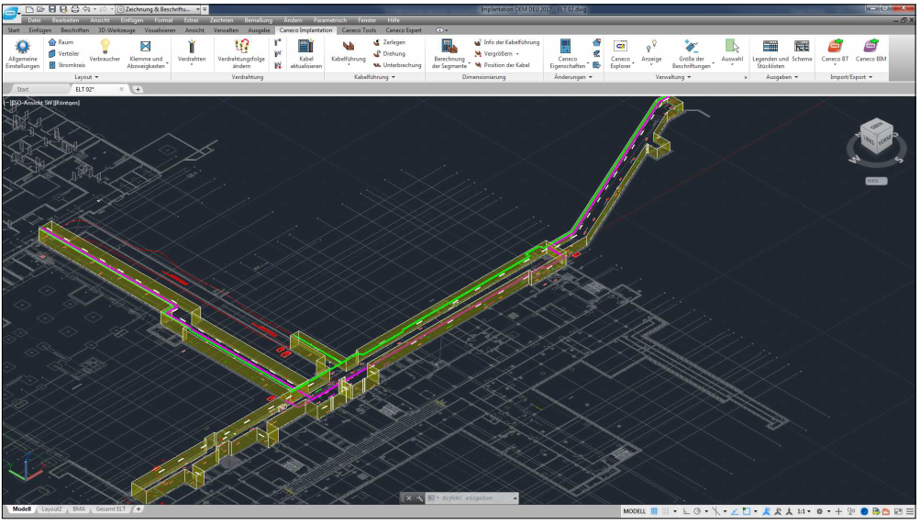This screenshot has width=920, height=525.
Task: Switch to Caneco Tools ribbon tab
Action: point(359,30)
